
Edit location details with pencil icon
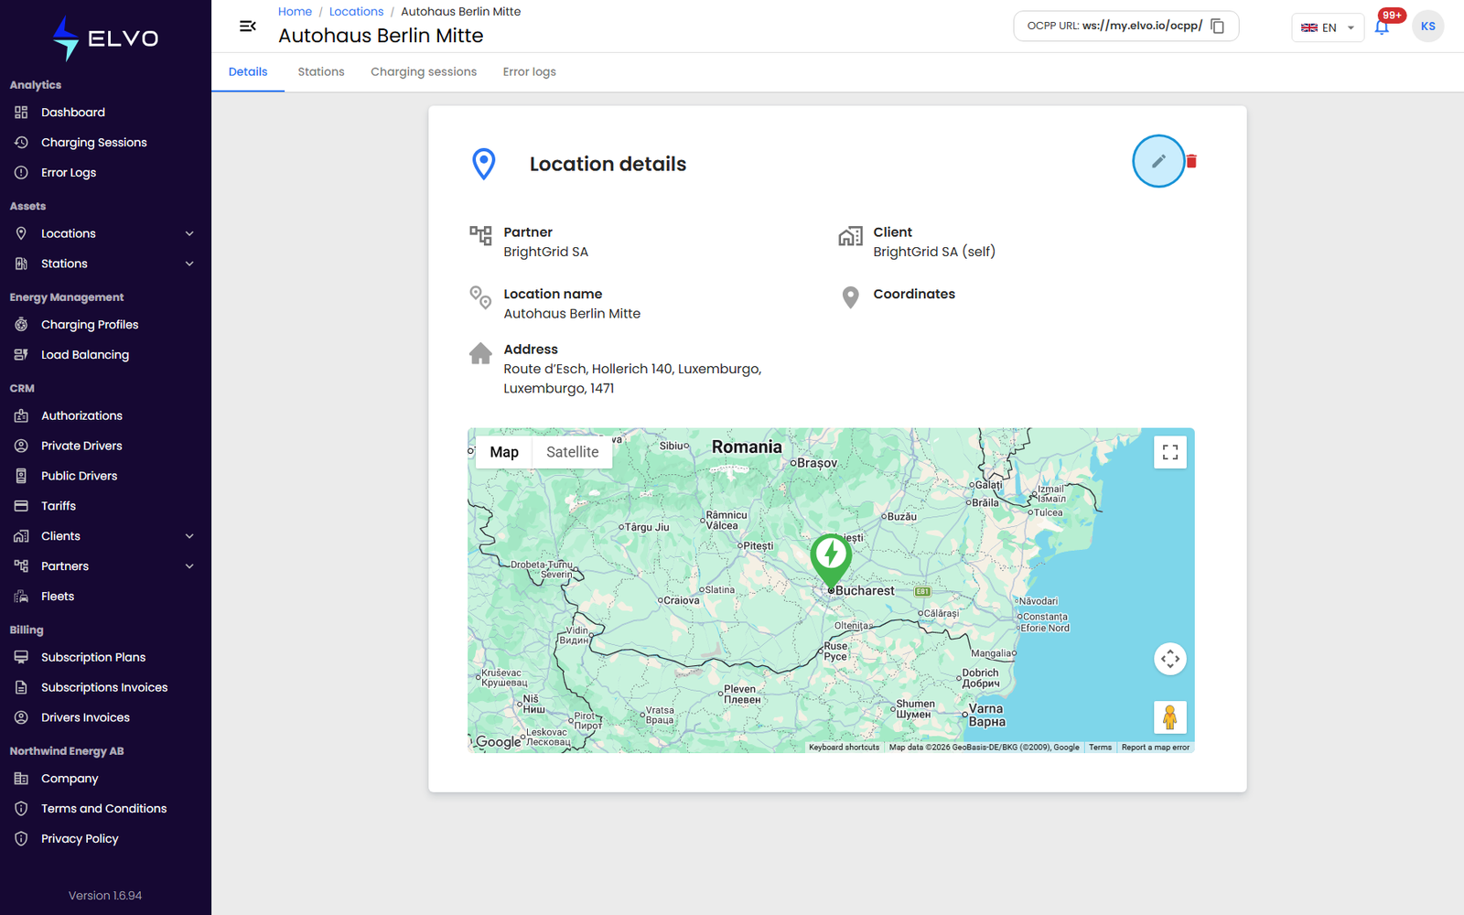coord(1158,161)
